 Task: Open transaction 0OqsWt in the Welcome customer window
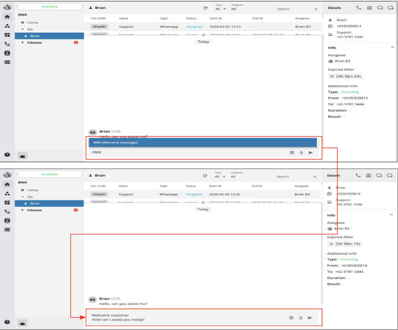click(x=99, y=194)
